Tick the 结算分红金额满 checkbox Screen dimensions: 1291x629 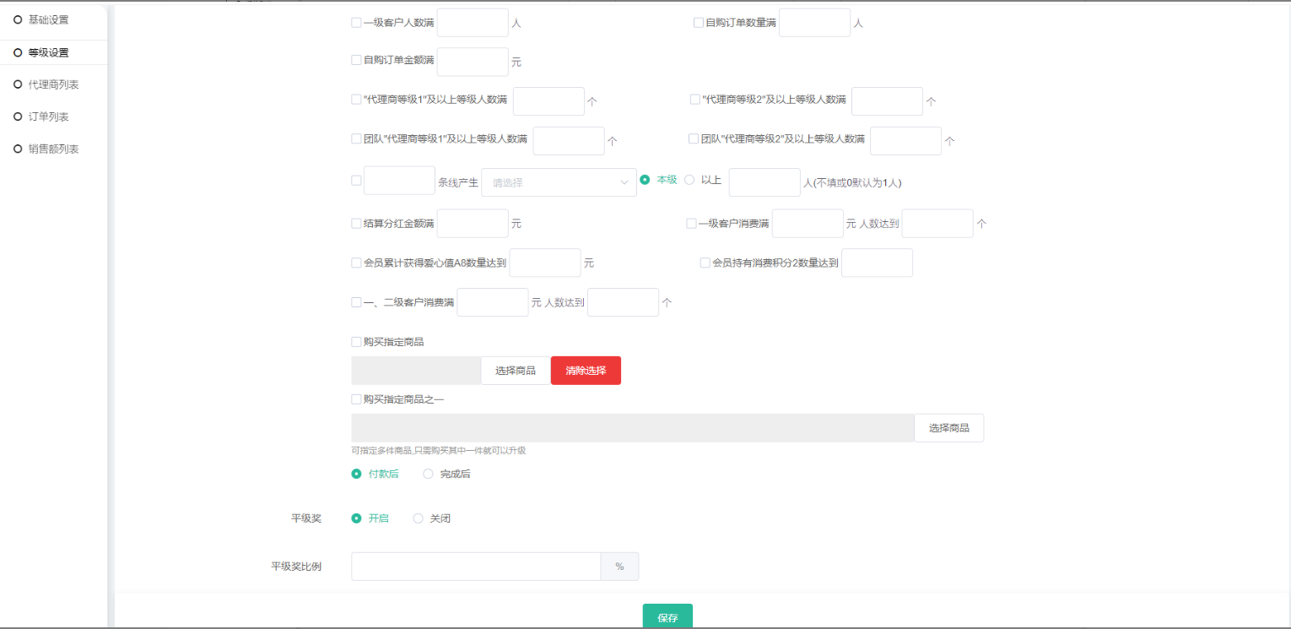pyautogui.click(x=356, y=224)
